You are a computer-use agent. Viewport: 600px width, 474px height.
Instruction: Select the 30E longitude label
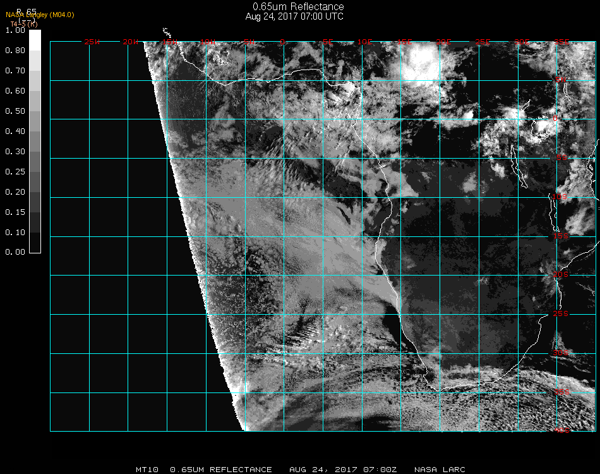point(522,42)
